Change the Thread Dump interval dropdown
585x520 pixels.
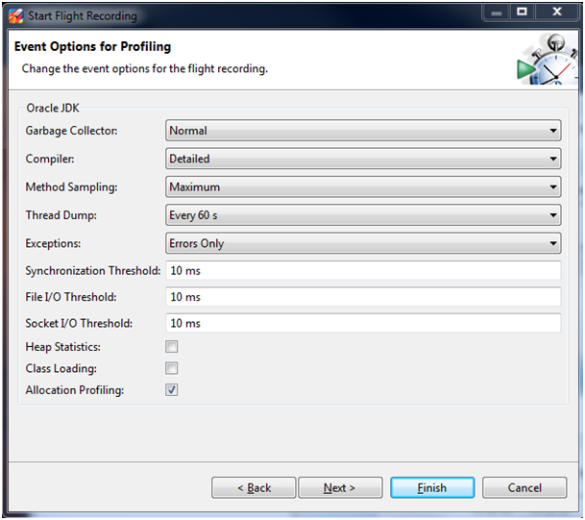click(x=363, y=215)
